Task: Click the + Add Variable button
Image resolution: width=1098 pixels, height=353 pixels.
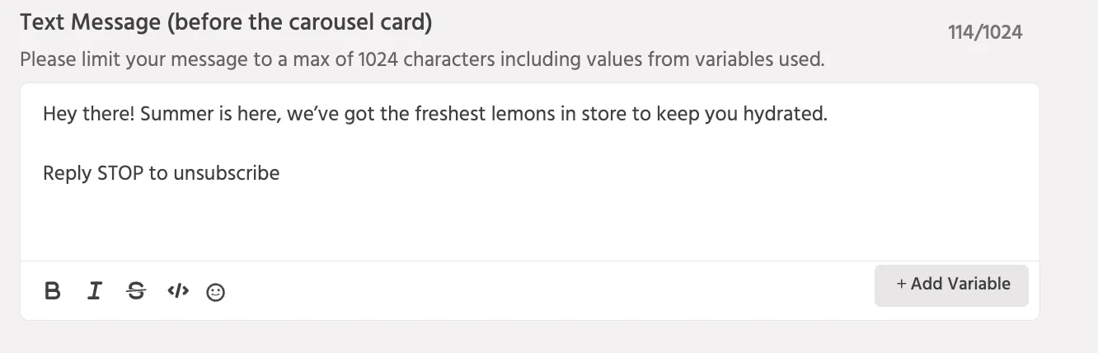Action: (x=951, y=285)
